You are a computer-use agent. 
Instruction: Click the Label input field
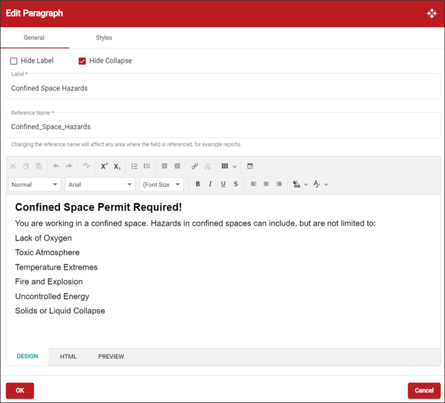(223, 87)
